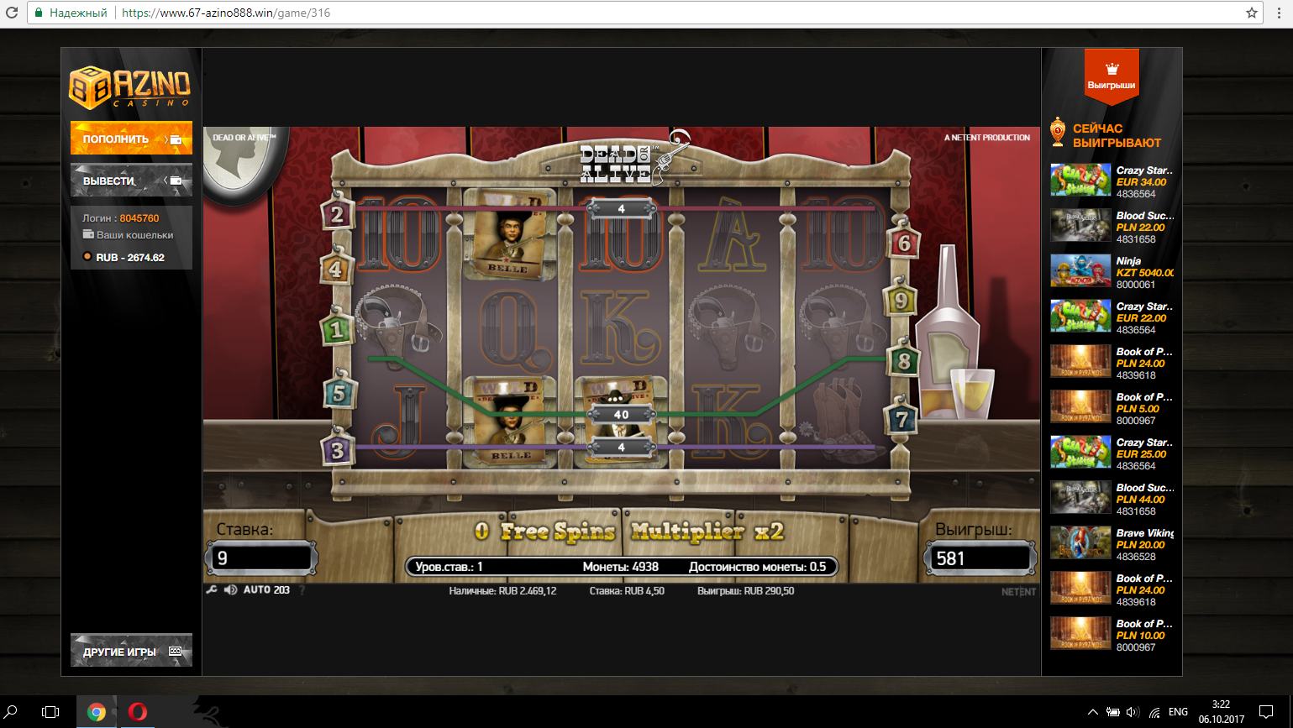Click the login number 8045760

click(x=139, y=218)
